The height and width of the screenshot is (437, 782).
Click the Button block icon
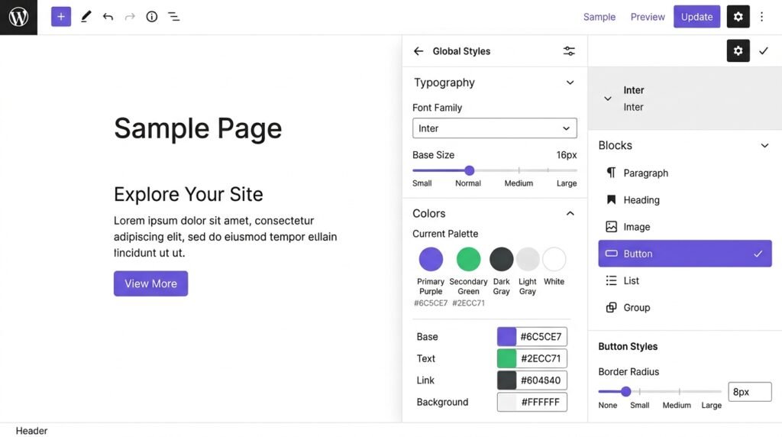tap(611, 254)
